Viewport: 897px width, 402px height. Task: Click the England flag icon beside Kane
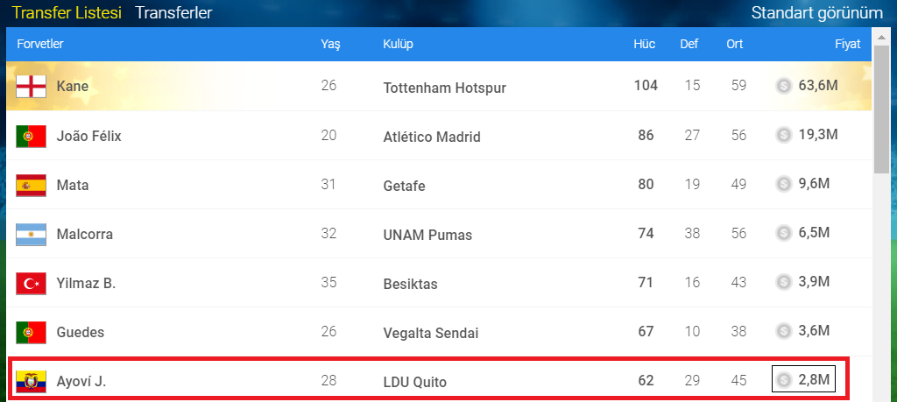pos(30,87)
